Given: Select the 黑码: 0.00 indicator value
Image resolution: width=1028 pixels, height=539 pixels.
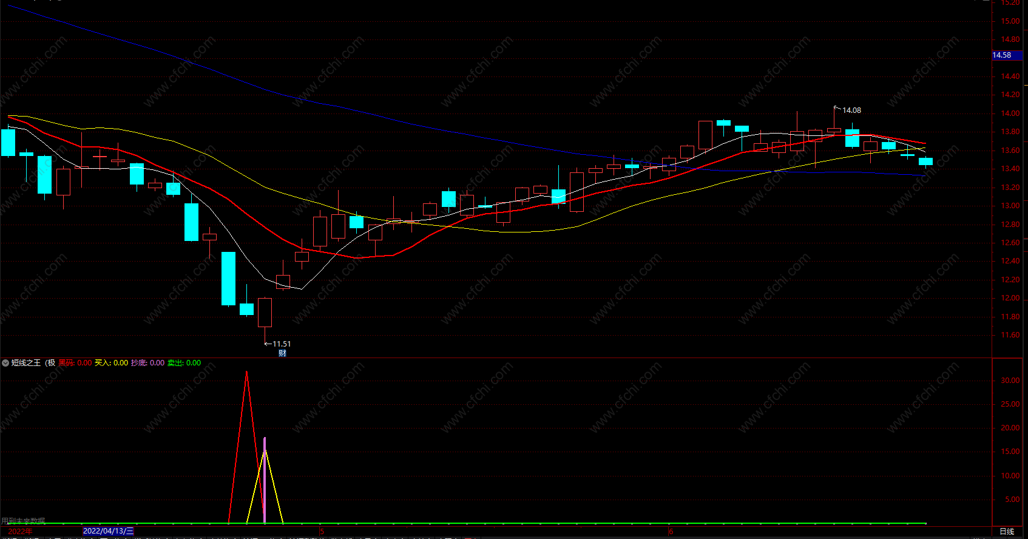Looking at the screenshot, I should click(75, 363).
